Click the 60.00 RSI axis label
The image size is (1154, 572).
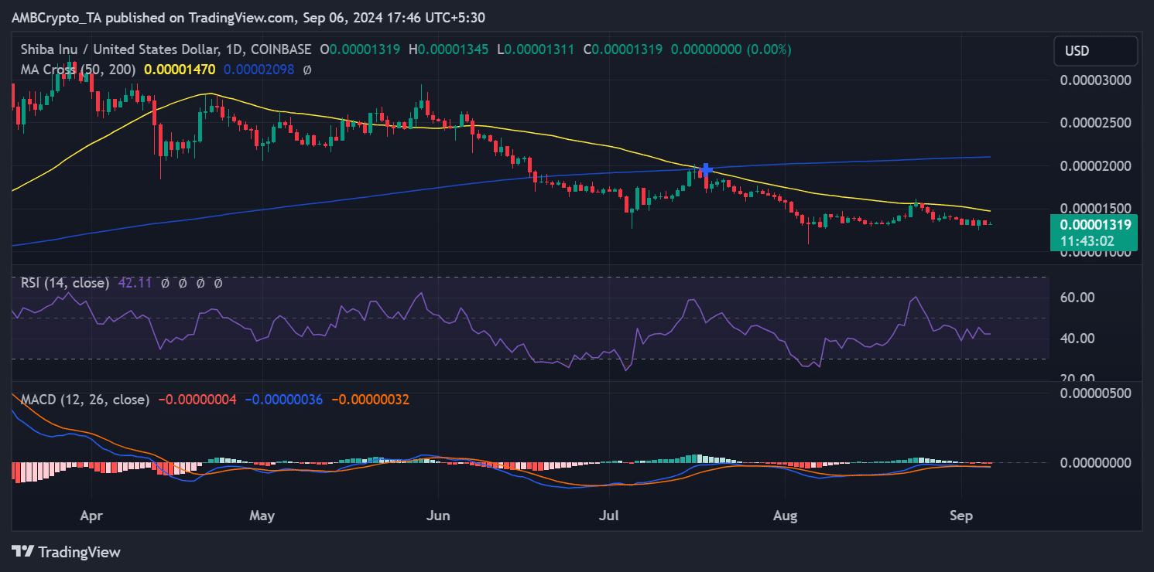[x=1078, y=298]
